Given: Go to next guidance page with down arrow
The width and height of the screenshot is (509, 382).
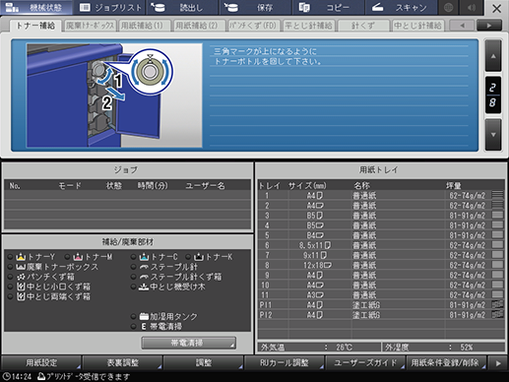Looking at the screenshot, I should click(493, 135).
